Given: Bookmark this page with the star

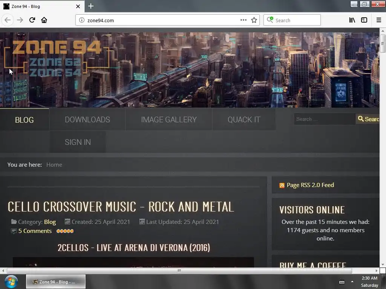Looking at the screenshot, I should click(x=254, y=20).
